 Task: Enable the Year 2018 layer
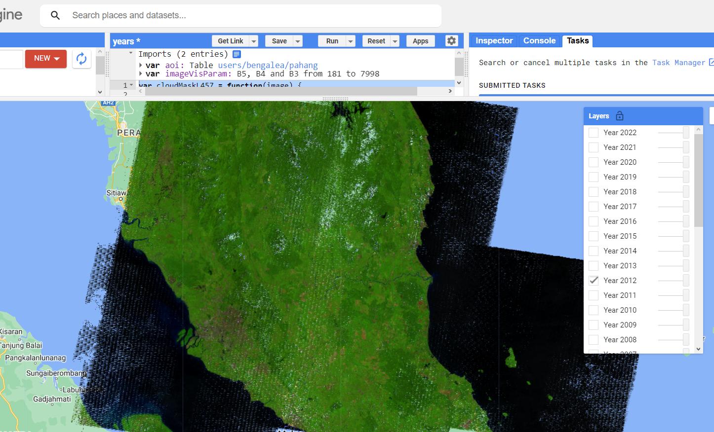594,192
